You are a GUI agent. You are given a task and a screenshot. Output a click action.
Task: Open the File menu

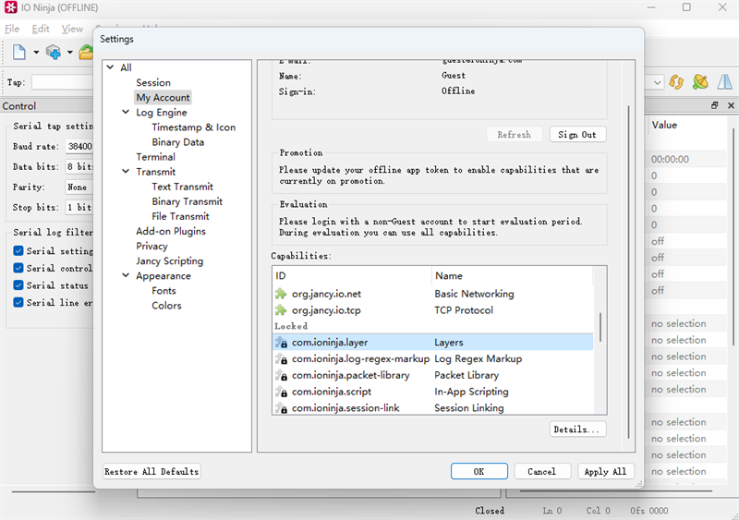click(12, 29)
